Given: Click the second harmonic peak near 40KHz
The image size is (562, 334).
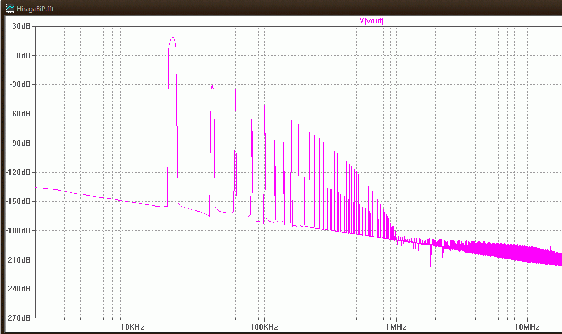Looking at the screenshot, I should click(212, 85).
